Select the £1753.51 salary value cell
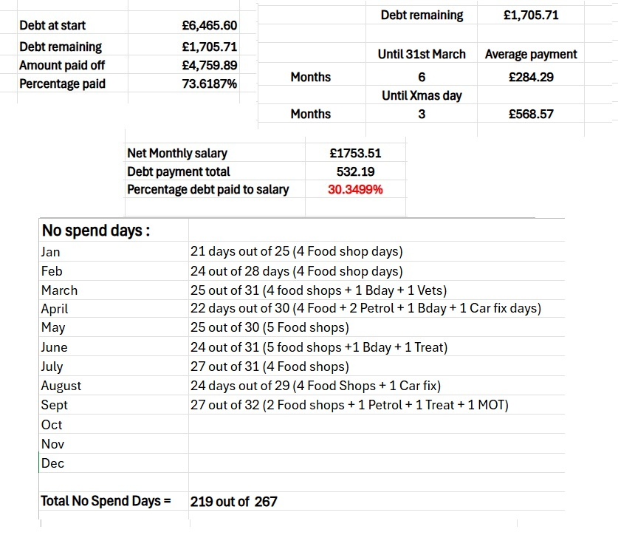 point(355,153)
